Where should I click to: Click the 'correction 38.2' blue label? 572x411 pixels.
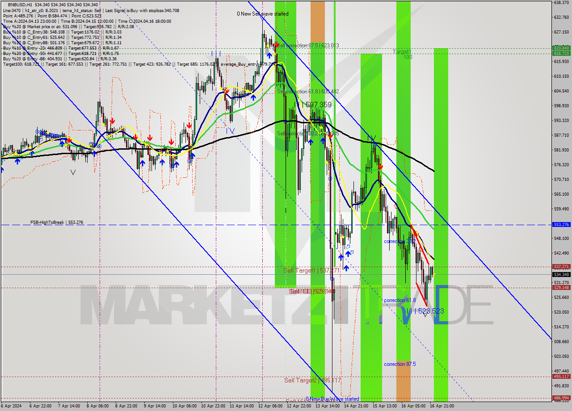point(400,241)
